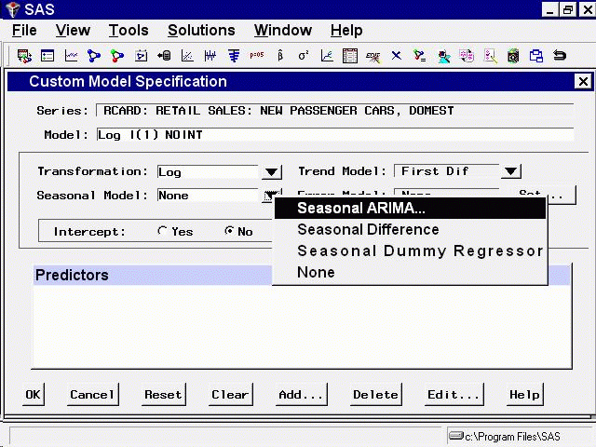Confirm with the OK button
The width and height of the screenshot is (596, 447).
[x=34, y=395]
